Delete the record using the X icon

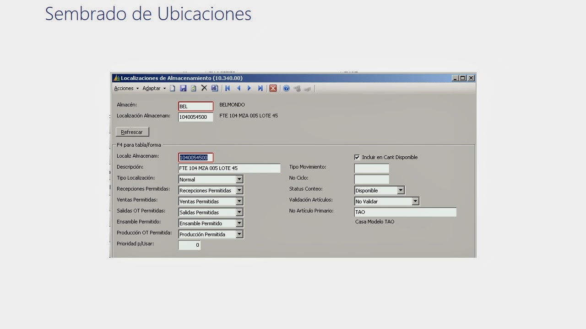pos(204,88)
